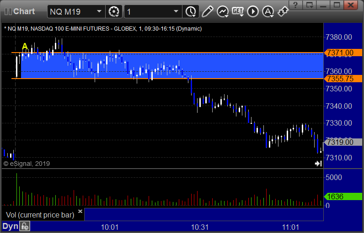Jump to the latest bar arrow icon

(318, 164)
